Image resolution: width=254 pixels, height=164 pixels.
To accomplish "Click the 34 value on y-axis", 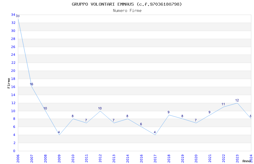I will coord(13,15).
